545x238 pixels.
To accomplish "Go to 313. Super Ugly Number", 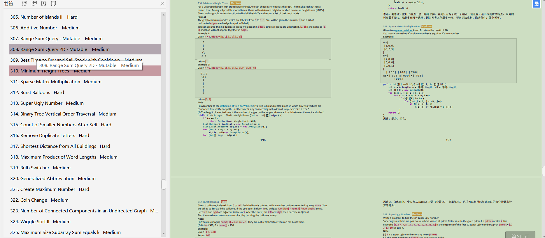I will pyautogui.click(x=85, y=103).
